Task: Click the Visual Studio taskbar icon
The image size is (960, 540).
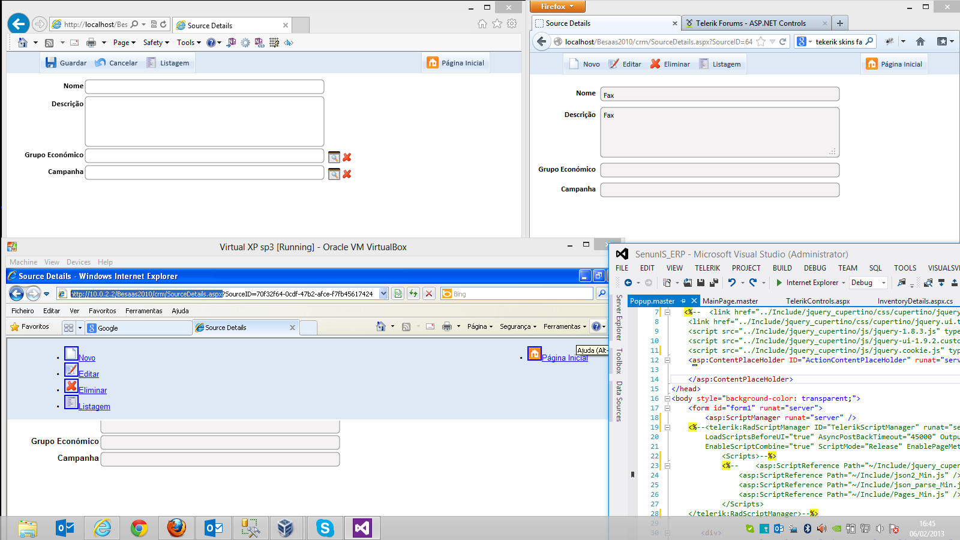Action: [362, 528]
